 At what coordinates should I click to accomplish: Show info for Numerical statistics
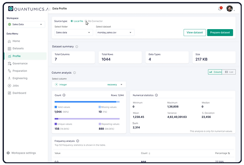pos(156,95)
